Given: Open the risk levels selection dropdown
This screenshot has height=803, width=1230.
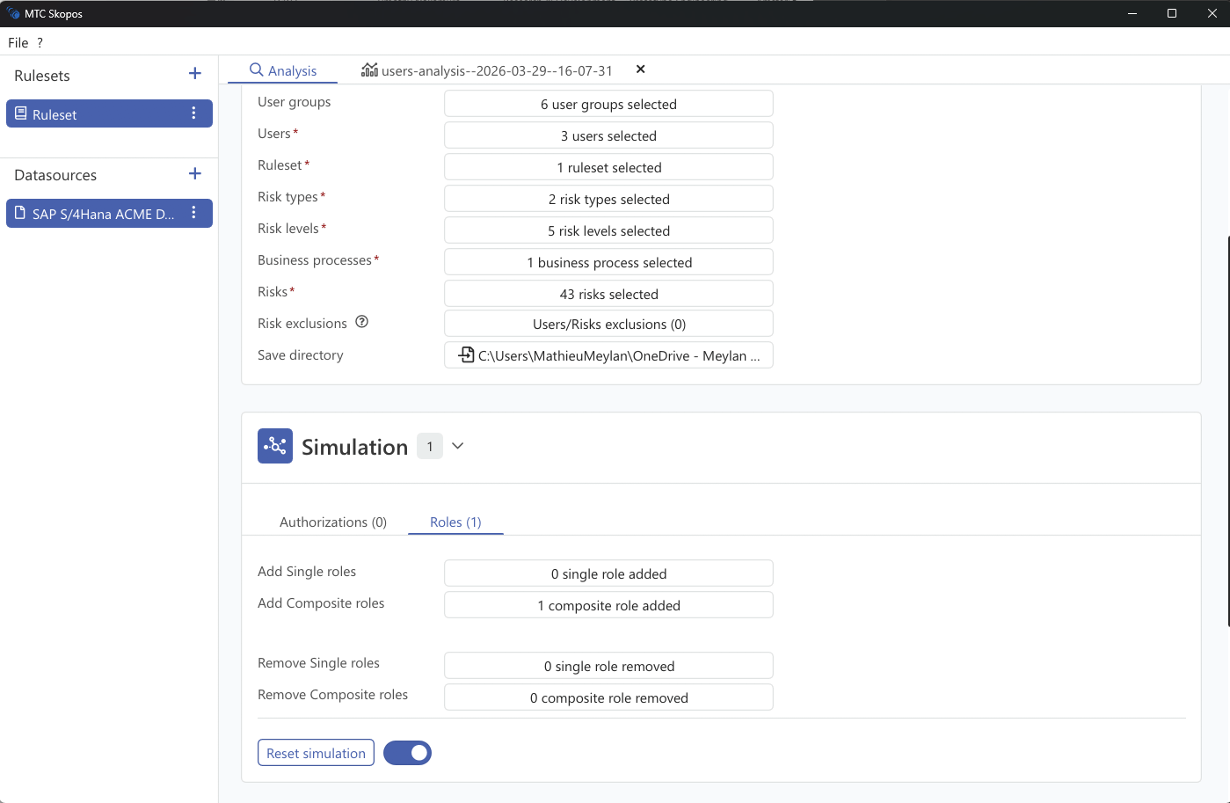Looking at the screenshot, I should [x=608, y=230].
